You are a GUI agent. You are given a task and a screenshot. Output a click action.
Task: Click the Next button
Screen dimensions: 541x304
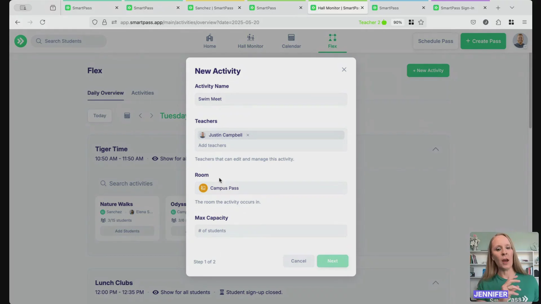click(332, 261)
